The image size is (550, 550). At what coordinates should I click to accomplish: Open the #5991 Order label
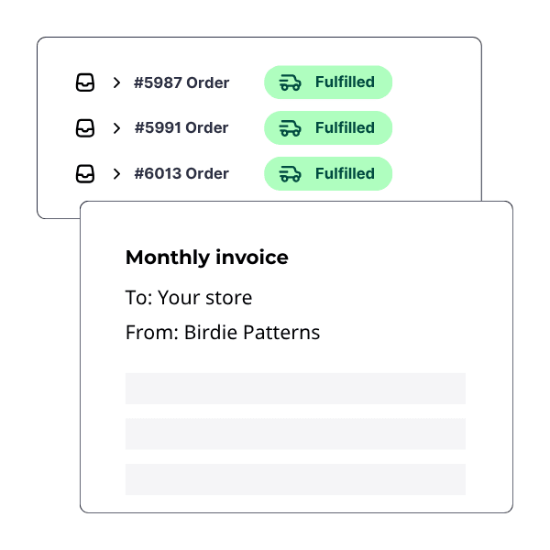click(181, 128)
